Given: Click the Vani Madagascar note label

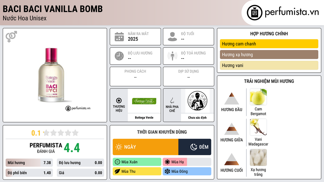Looking at the screenshot, I should pos(258,142).
